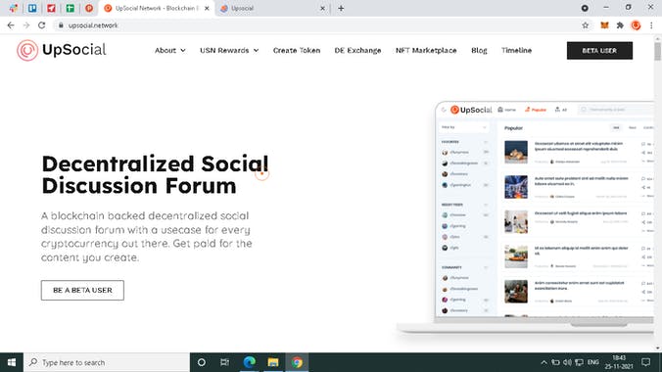Show hidden system tray icons
Image resolution: width=662 pixels, height=372 pixels.
pos(544,362)
